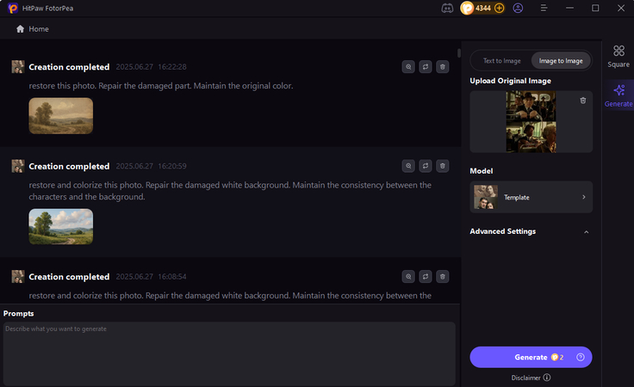Regenerate the 16:20:59 creation
This screenshot has width=634, height=387.
click(x=426, y=166)
